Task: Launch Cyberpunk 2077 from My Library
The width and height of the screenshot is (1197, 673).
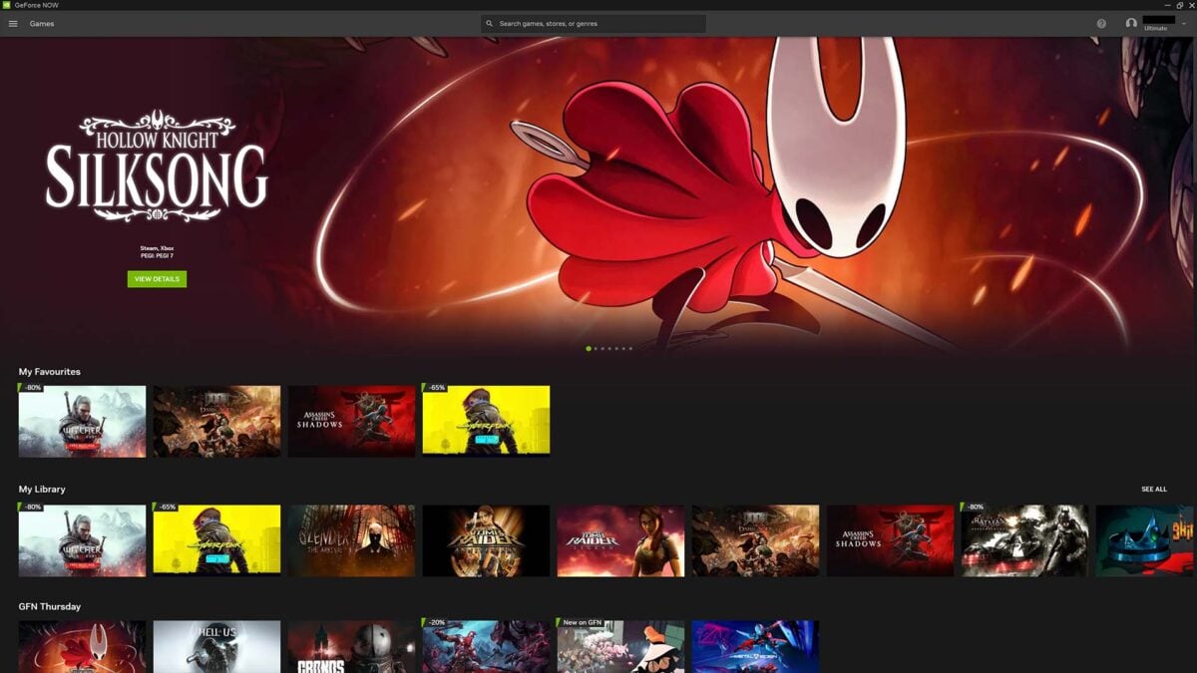Action: coord(216,540)
